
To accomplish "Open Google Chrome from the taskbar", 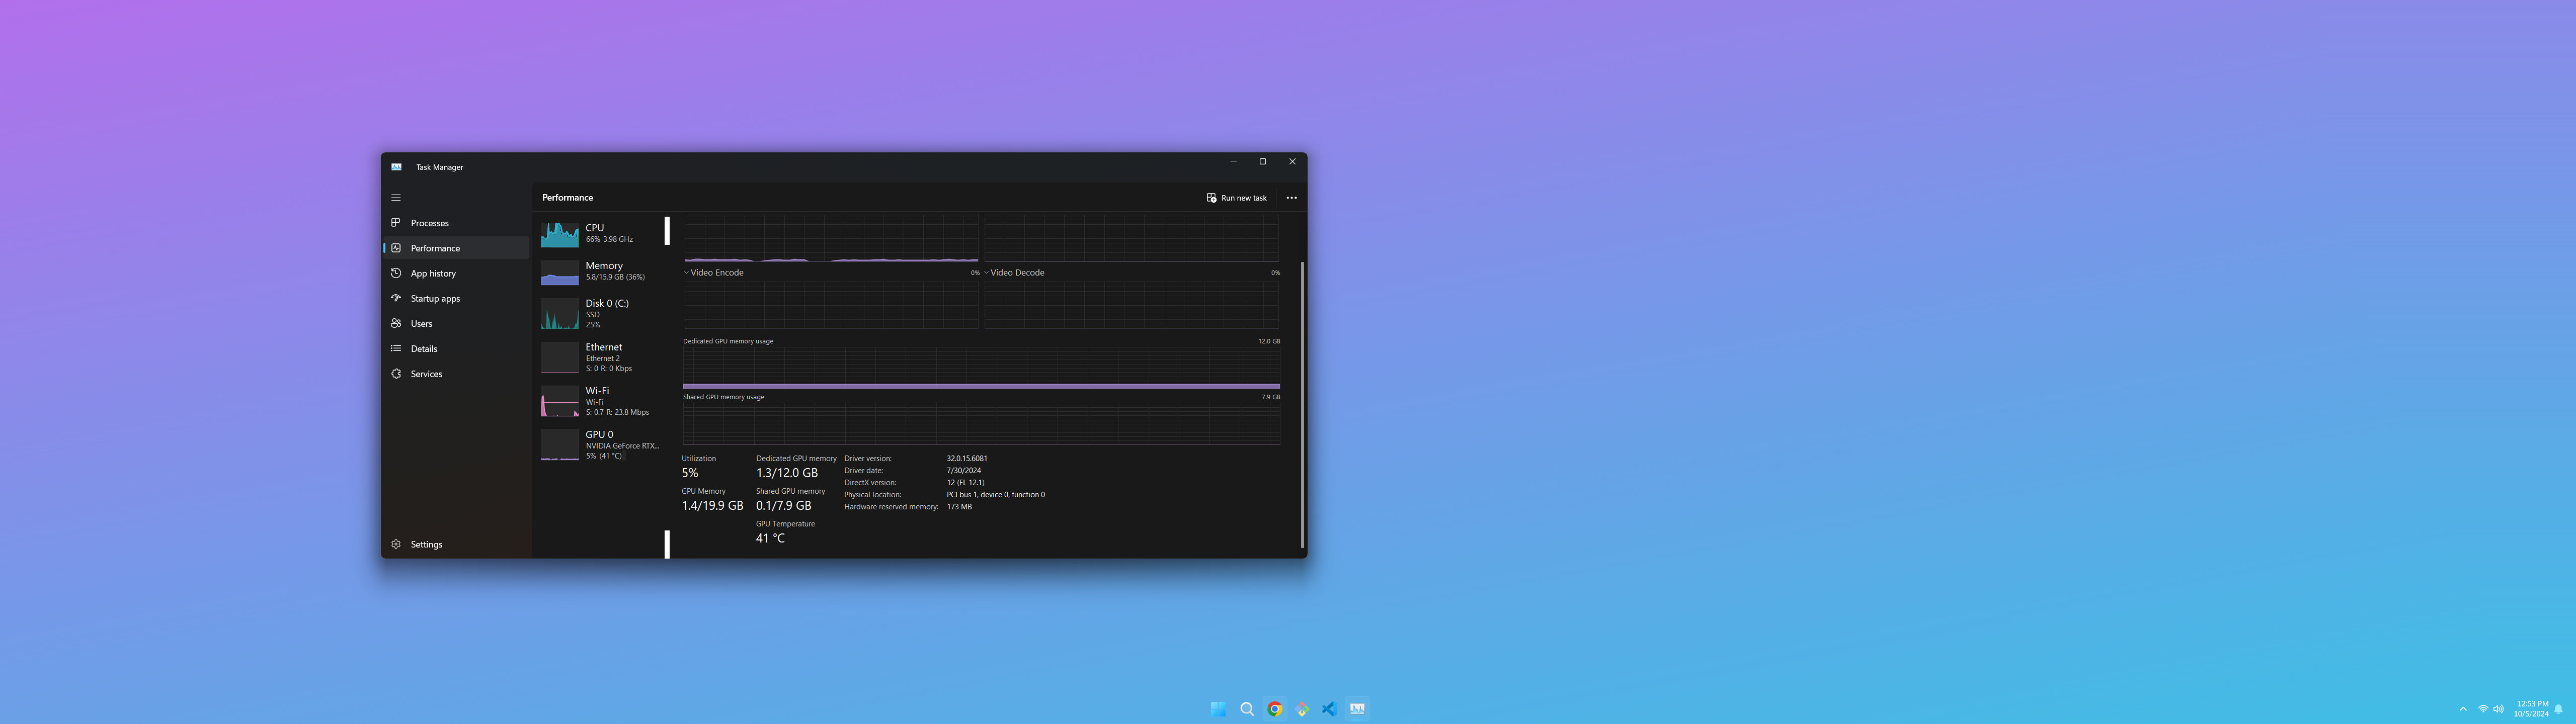I will coord(1274,709).
